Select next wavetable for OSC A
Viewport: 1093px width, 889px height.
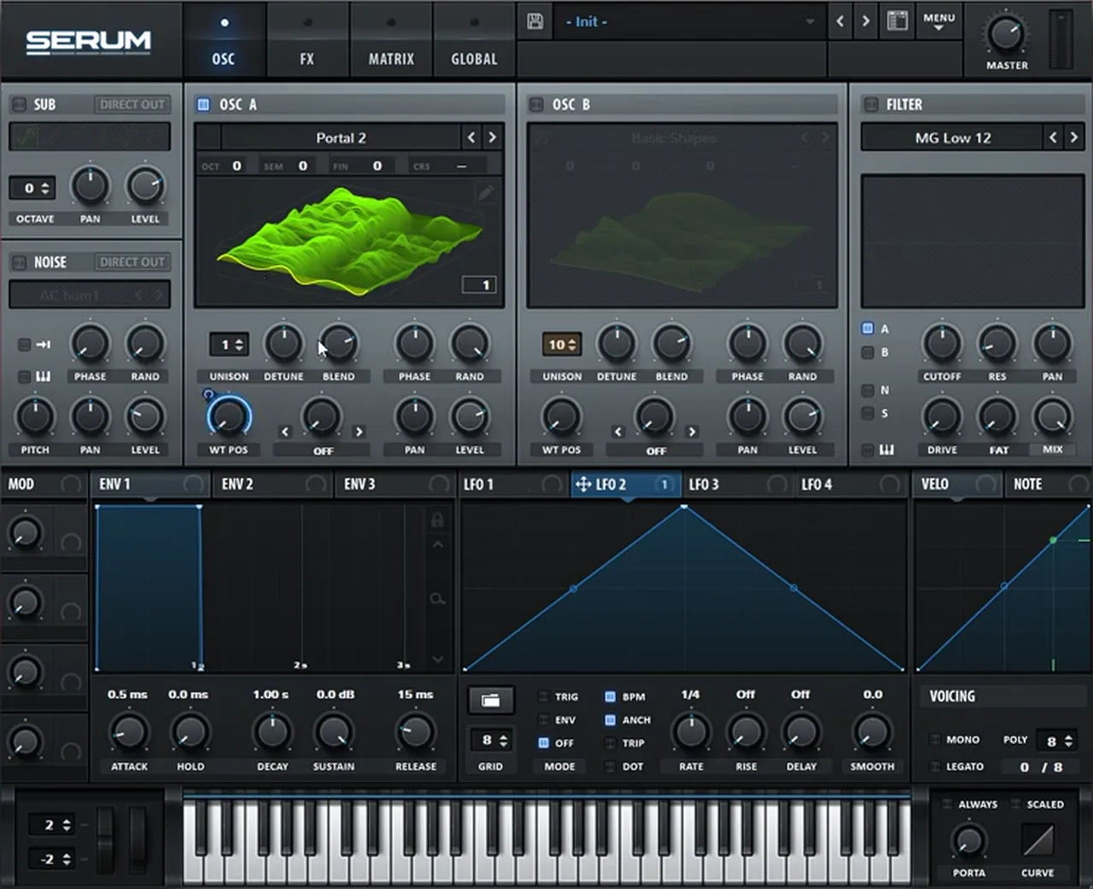[x=493, y=137]
